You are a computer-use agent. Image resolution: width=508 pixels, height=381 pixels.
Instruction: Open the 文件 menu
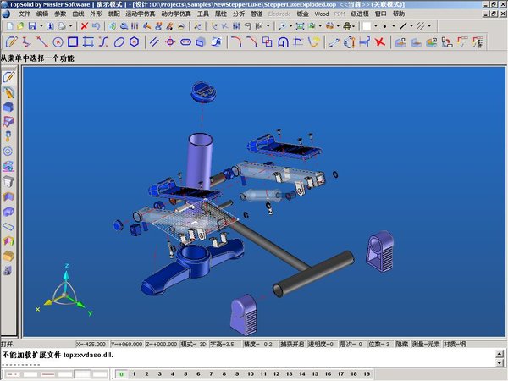click(24, 14)
